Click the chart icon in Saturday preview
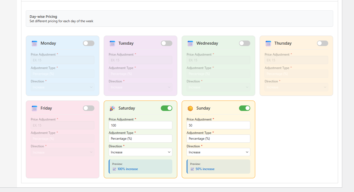Viewport: 354px width, 192px height. coord(114,169)
